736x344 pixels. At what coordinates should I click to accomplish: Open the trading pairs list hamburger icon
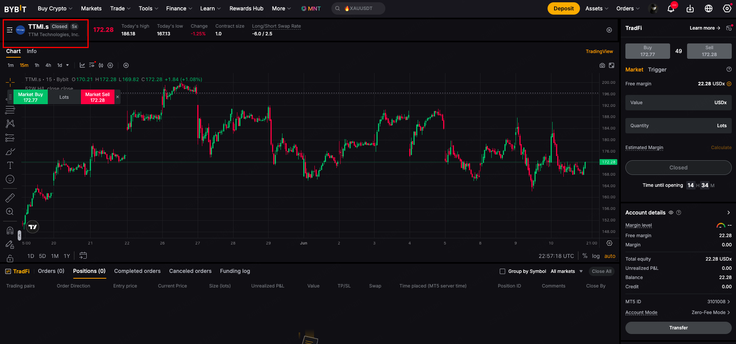(10, 30)
